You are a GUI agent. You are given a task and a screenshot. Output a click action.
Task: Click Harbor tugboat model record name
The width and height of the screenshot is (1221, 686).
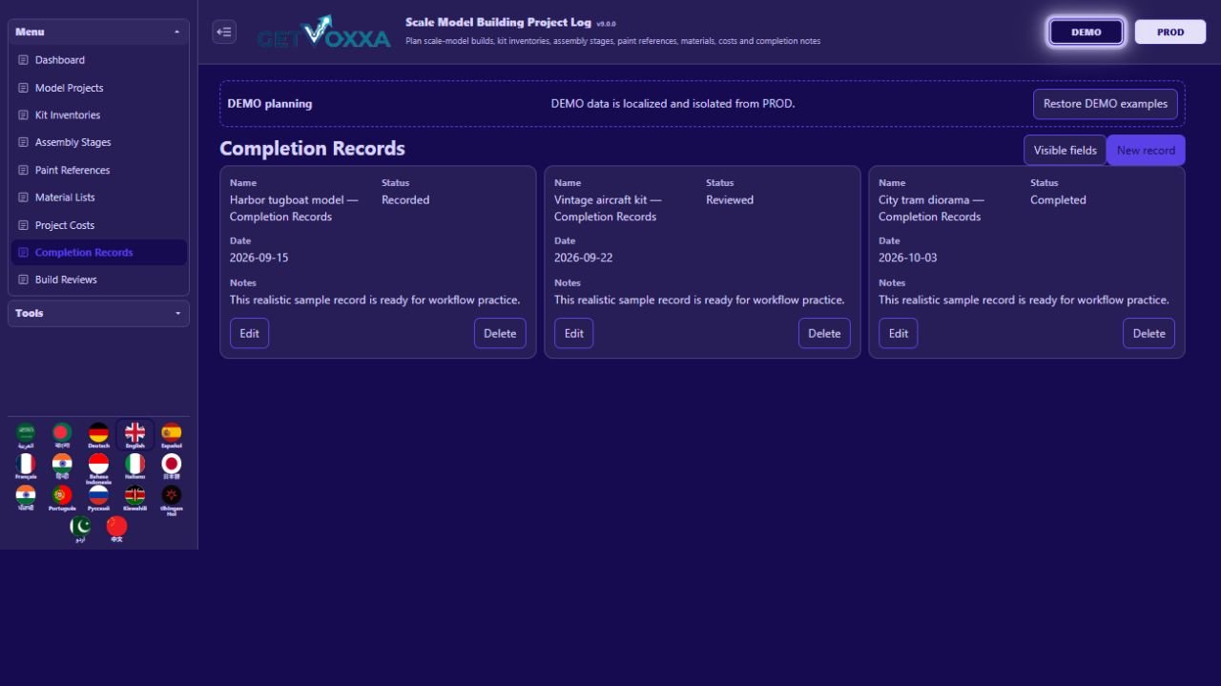[294, 208]
